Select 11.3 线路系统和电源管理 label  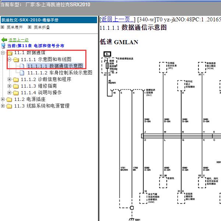coord(42,106)
